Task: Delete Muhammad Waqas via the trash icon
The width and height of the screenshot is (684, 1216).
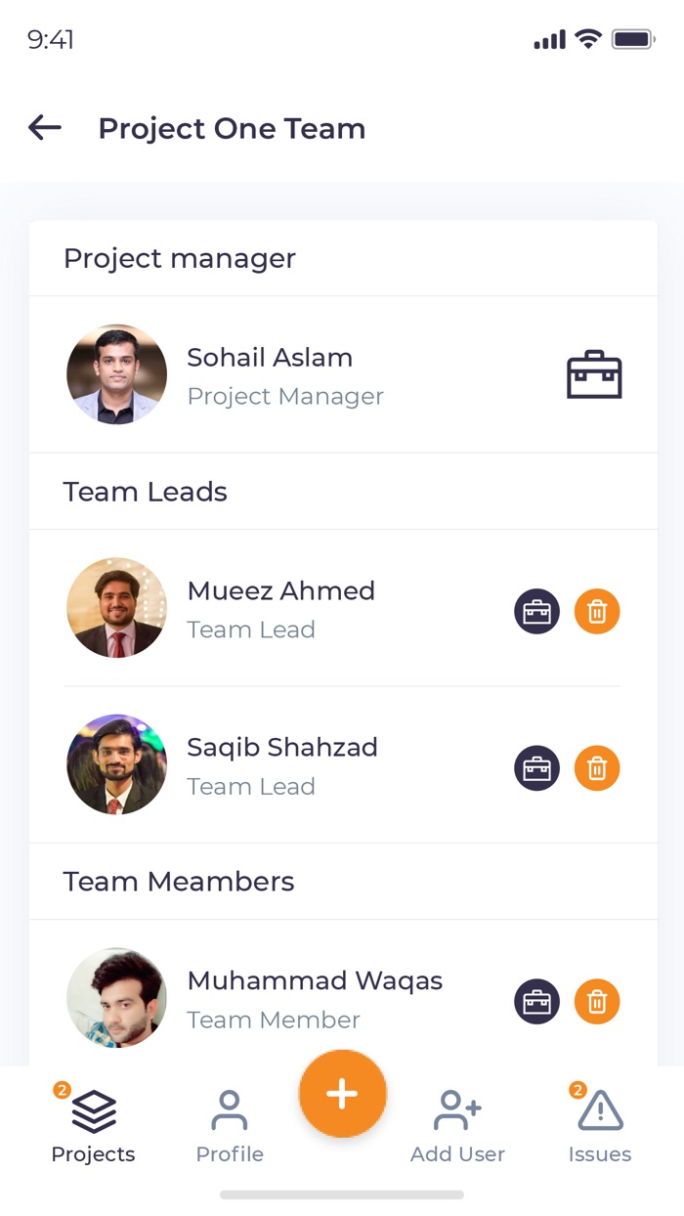Action: [x=597, y=1001]
